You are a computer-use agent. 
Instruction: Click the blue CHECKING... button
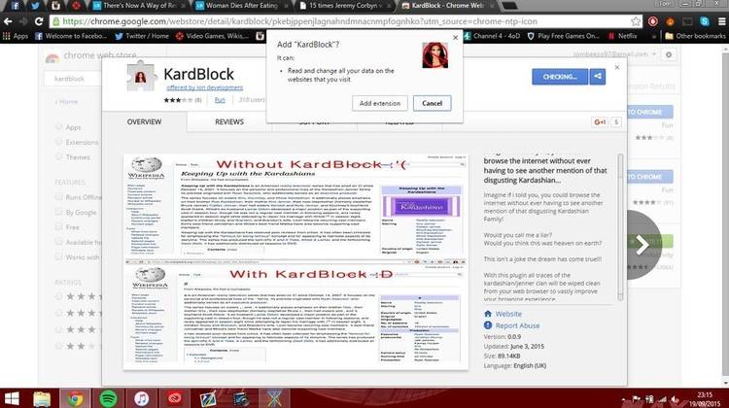point(560,77)
